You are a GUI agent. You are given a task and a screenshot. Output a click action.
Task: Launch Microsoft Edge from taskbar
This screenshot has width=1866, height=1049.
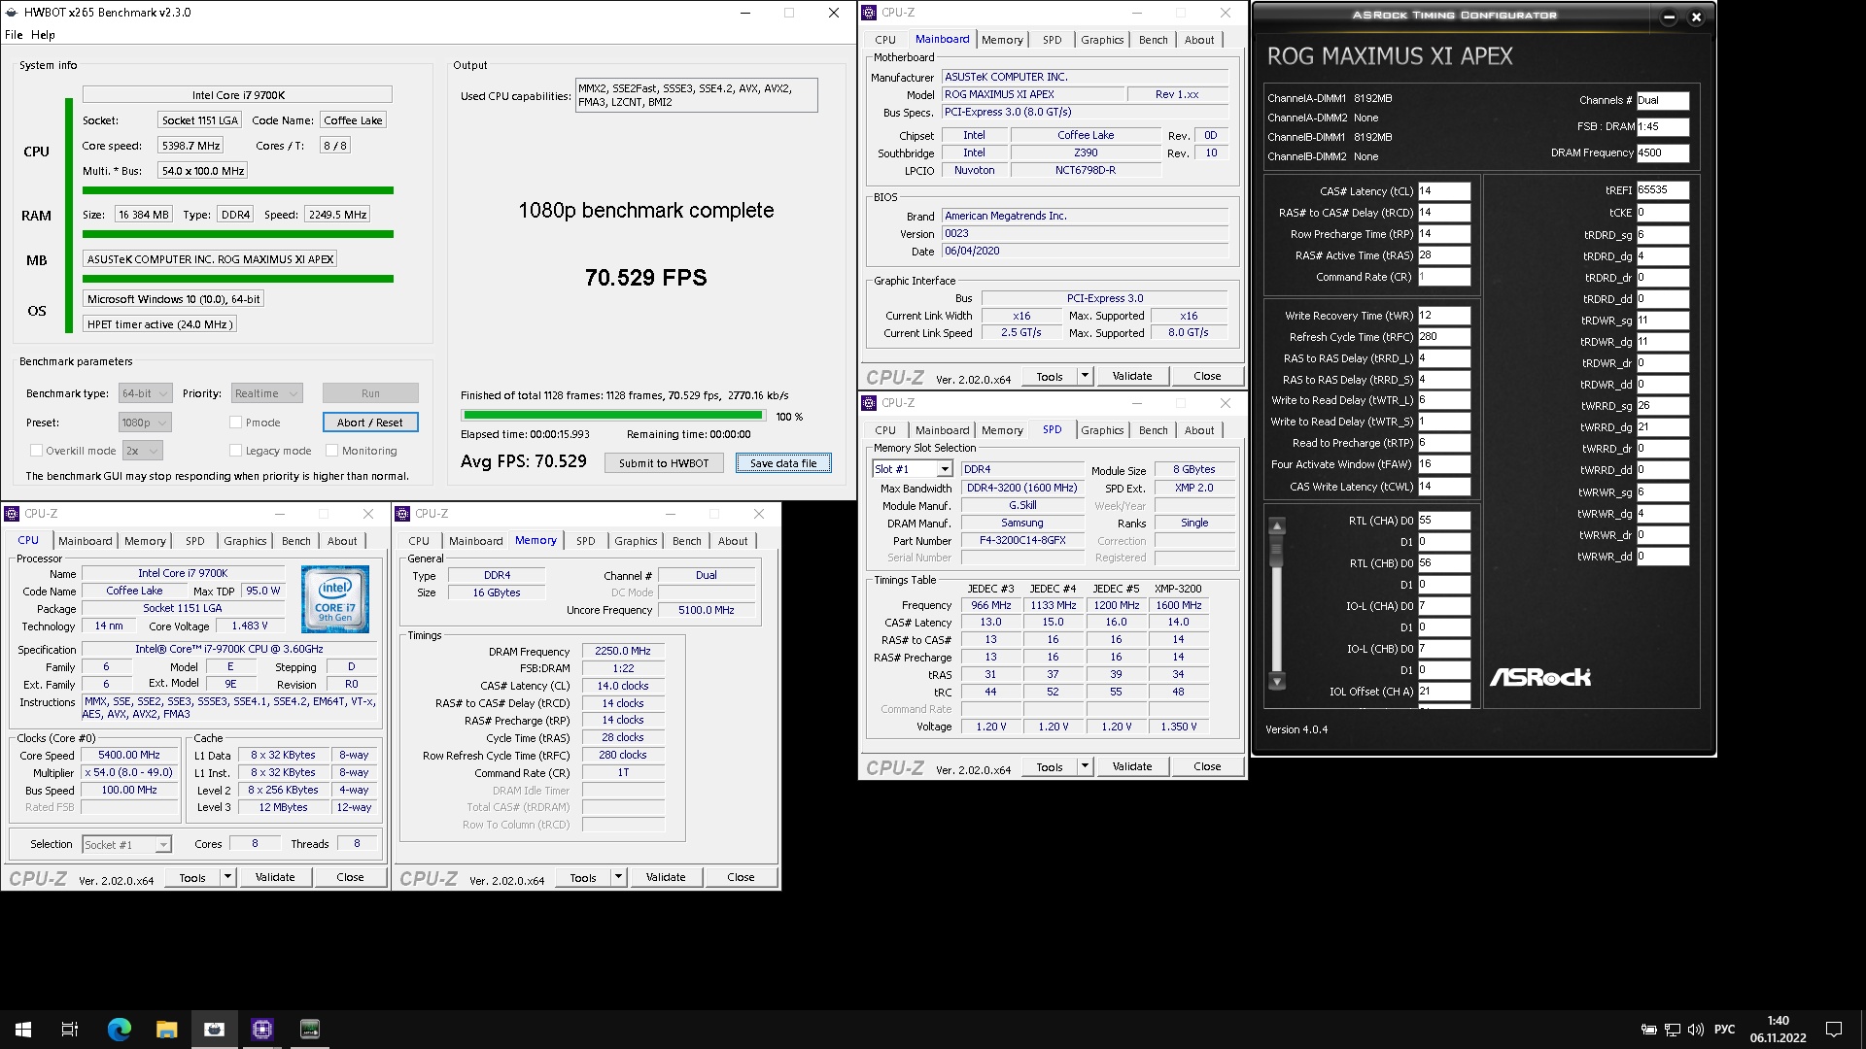[x=119, y=1030]
